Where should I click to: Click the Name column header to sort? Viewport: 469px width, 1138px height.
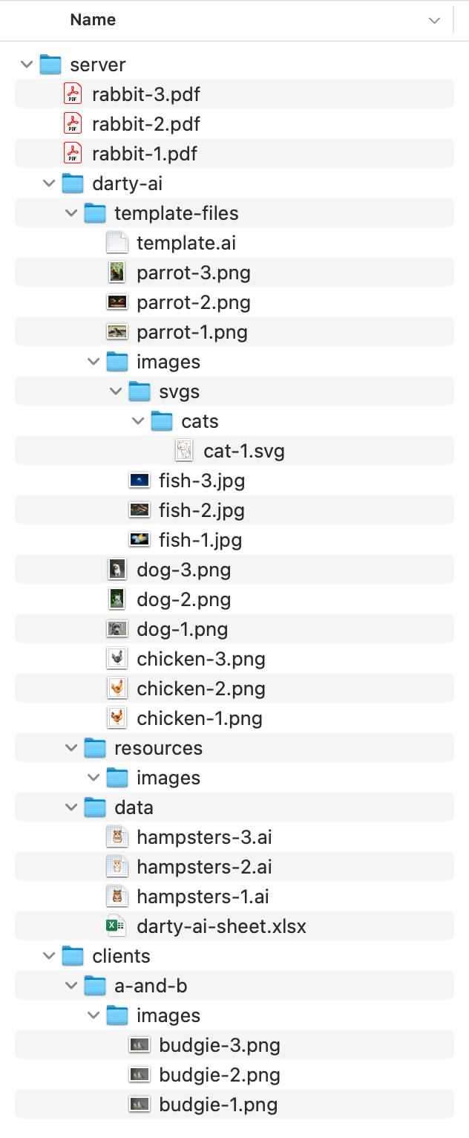(x=92, y=20)
